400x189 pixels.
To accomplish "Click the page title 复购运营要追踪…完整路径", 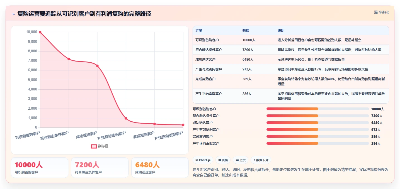I will 84,14.
